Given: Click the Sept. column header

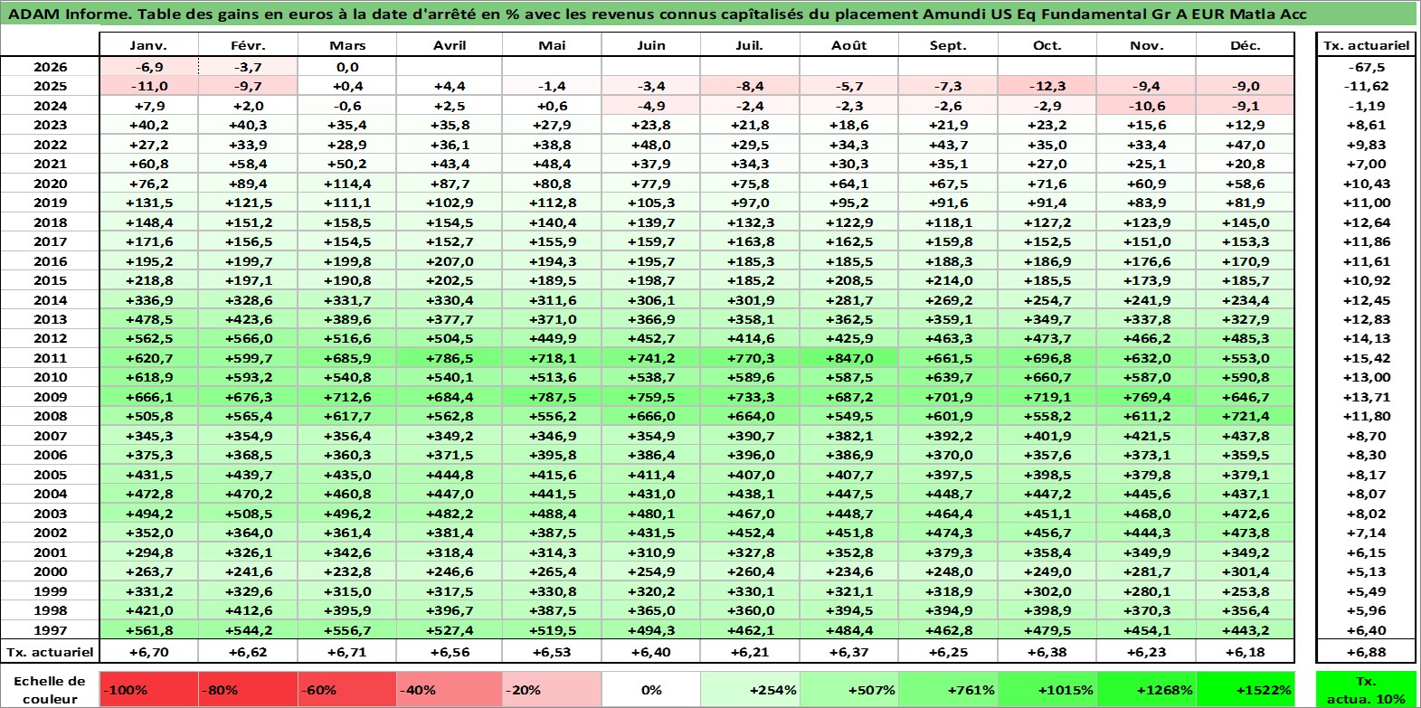Looking at the screenshot, I should [948, 45].
